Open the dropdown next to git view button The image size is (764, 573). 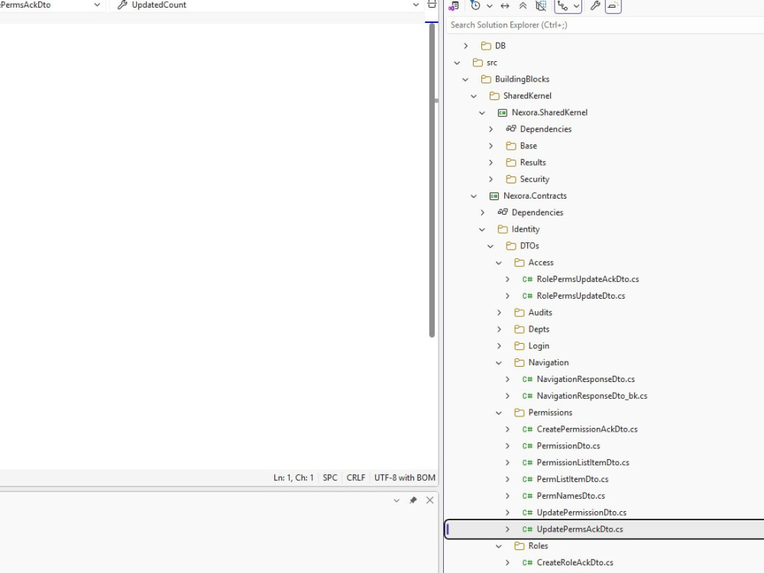576,6
